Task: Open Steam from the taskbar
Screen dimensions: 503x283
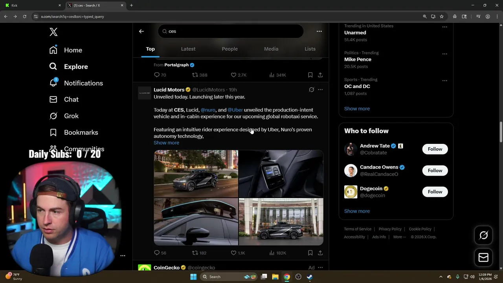Action: point(310,277)
